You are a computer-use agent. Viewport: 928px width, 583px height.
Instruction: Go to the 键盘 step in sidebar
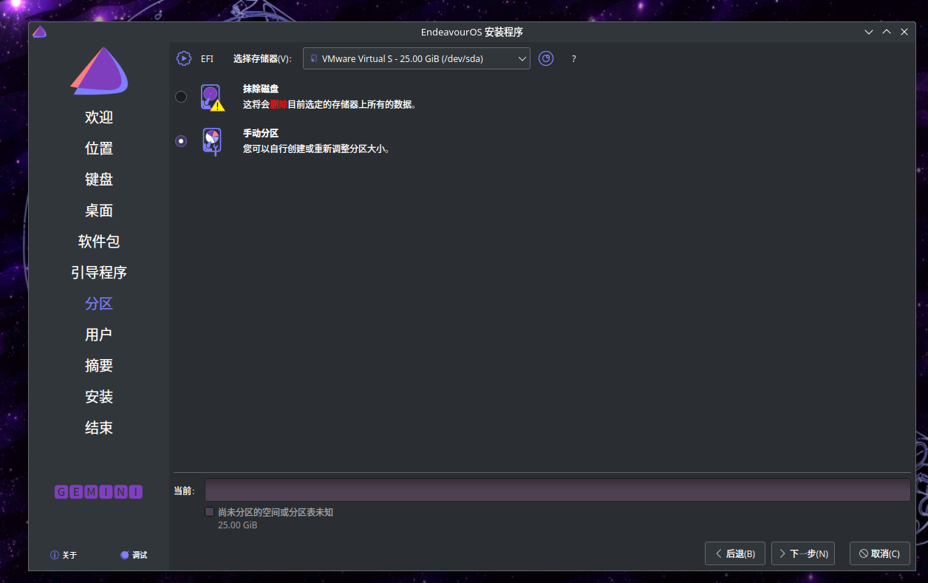pos(99,180)
